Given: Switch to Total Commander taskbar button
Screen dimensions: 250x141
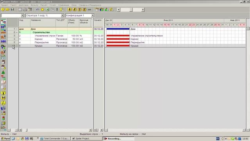Looking at the screenshot, I should click(x=55, y=139).
